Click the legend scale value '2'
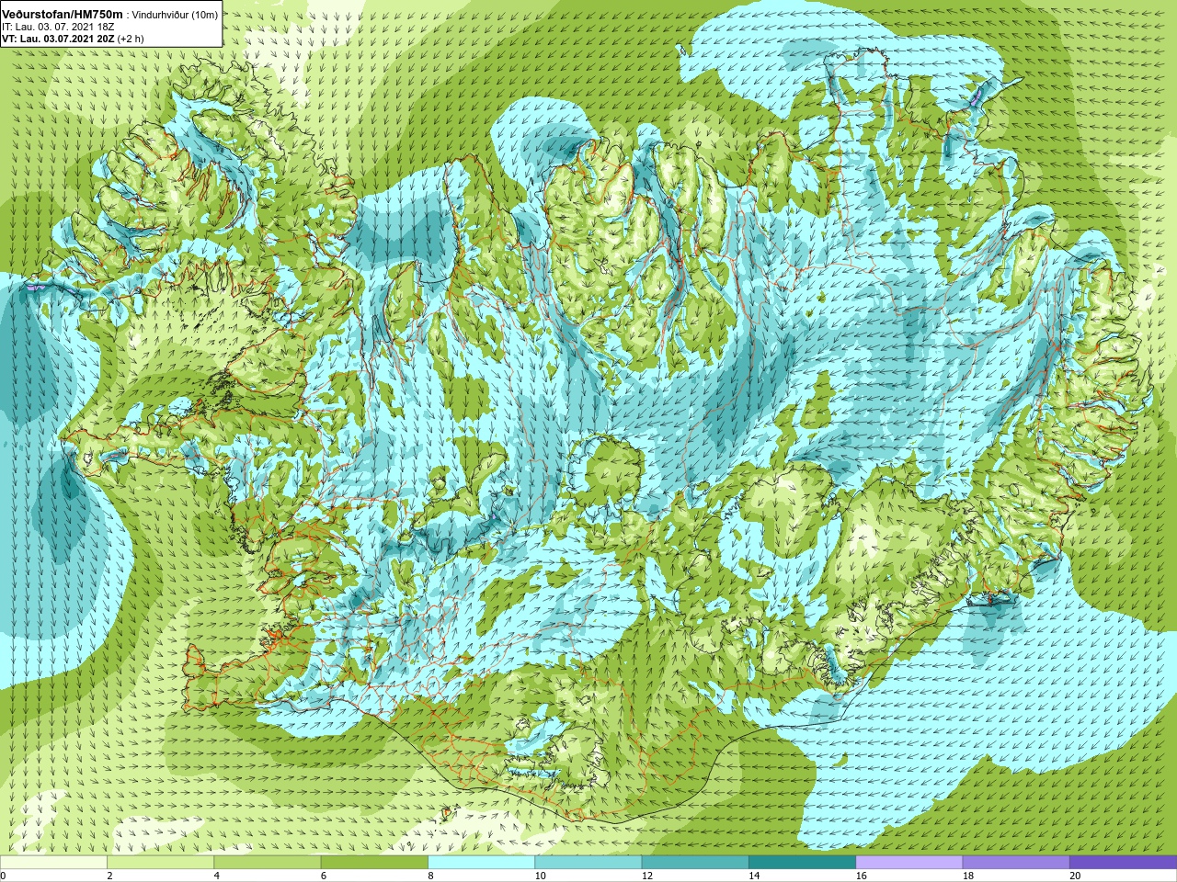The width and height of the screenshot is (1177, 882). tap(109, 876)
